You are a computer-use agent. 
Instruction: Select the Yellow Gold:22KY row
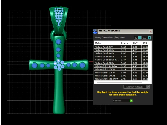pos(121,63)
